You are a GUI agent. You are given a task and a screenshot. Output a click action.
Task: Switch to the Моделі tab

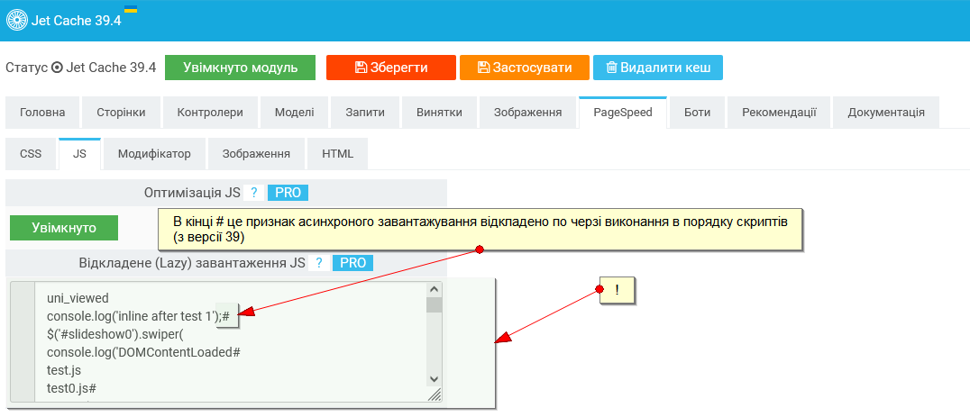[295, 113]
